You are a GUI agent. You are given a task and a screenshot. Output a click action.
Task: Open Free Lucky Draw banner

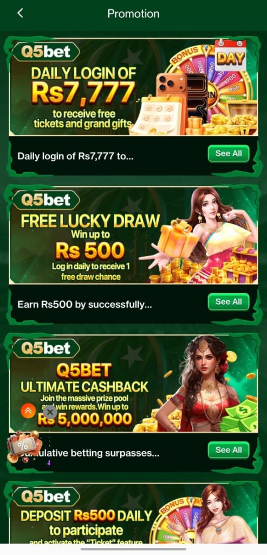[x=133, y=235]
